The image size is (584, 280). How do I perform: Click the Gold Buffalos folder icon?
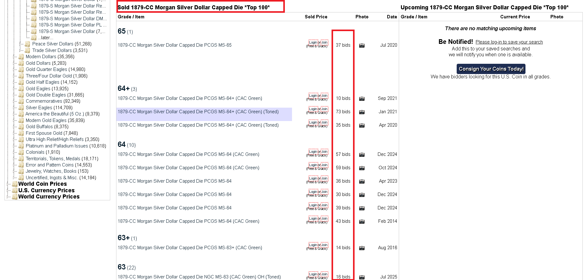(21, 127)
